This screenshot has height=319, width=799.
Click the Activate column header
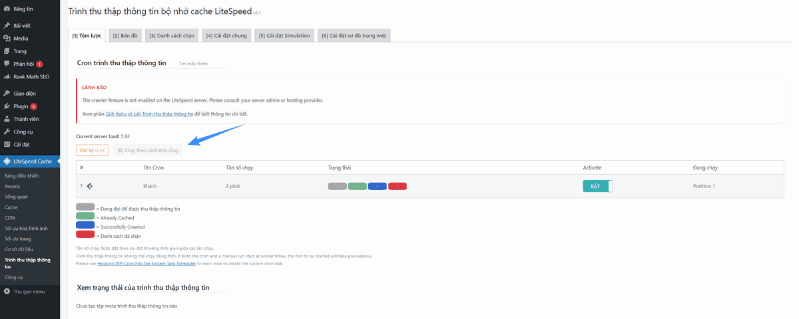[x=592, y=167]
